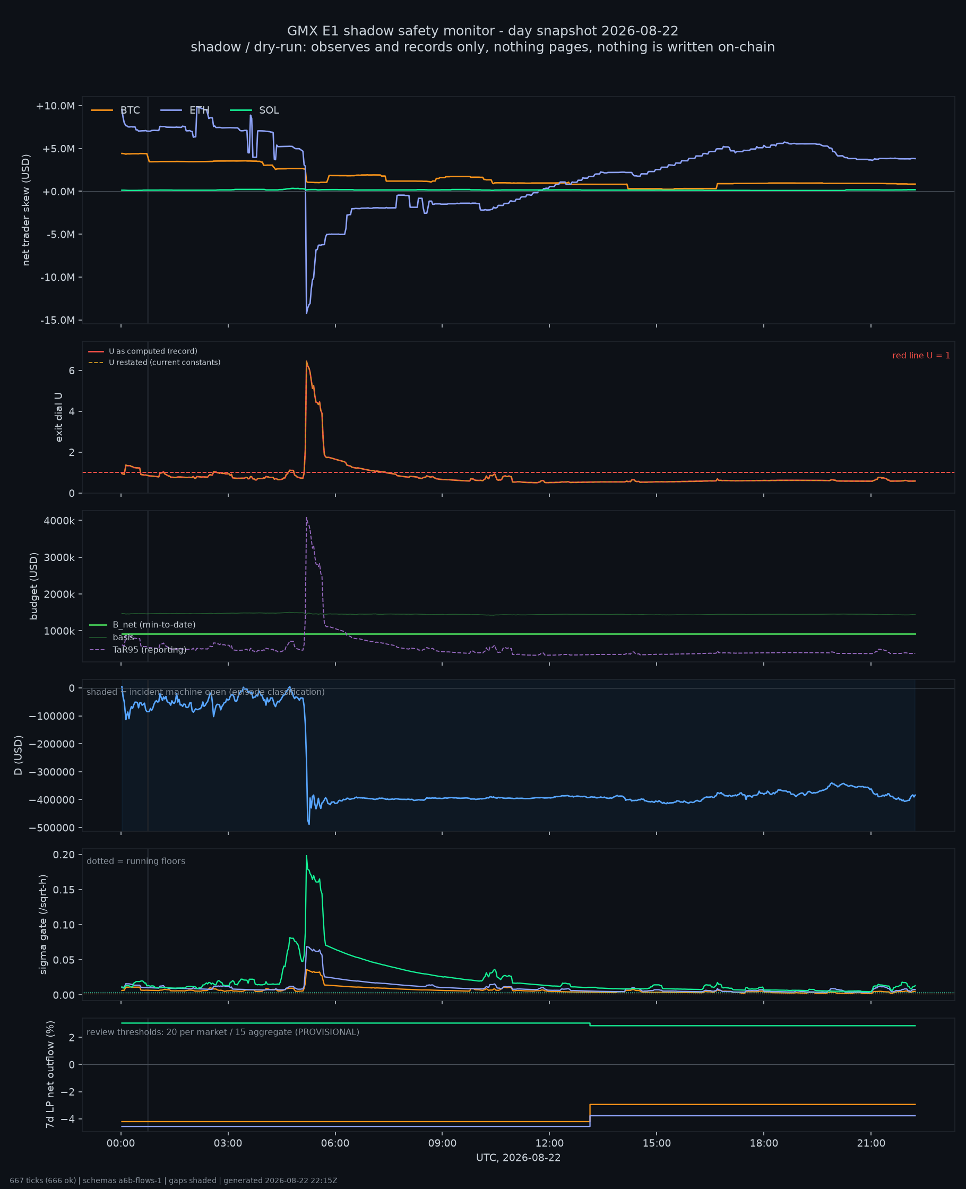Click the B_net (min-to-date) legend entry
Viewport: 966px width, 1189px height.
[x=142, y=625]
